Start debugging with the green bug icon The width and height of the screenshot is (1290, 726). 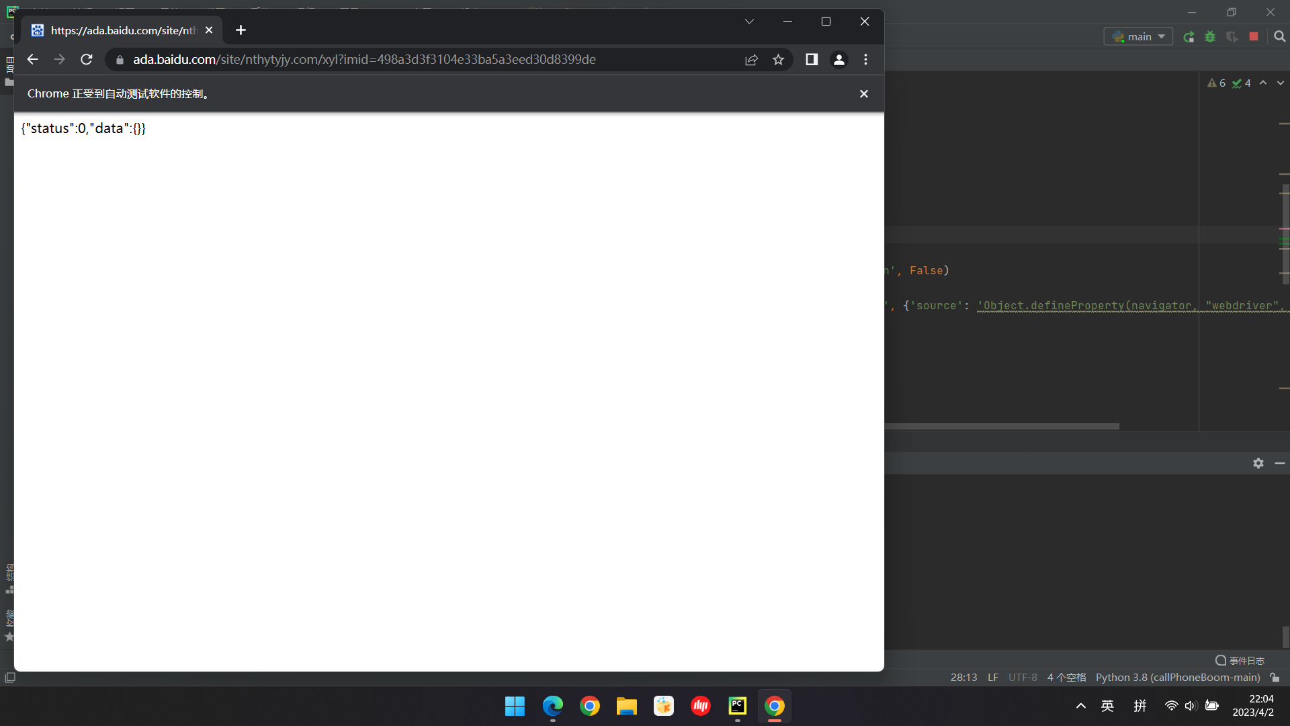coord(1210,36)
